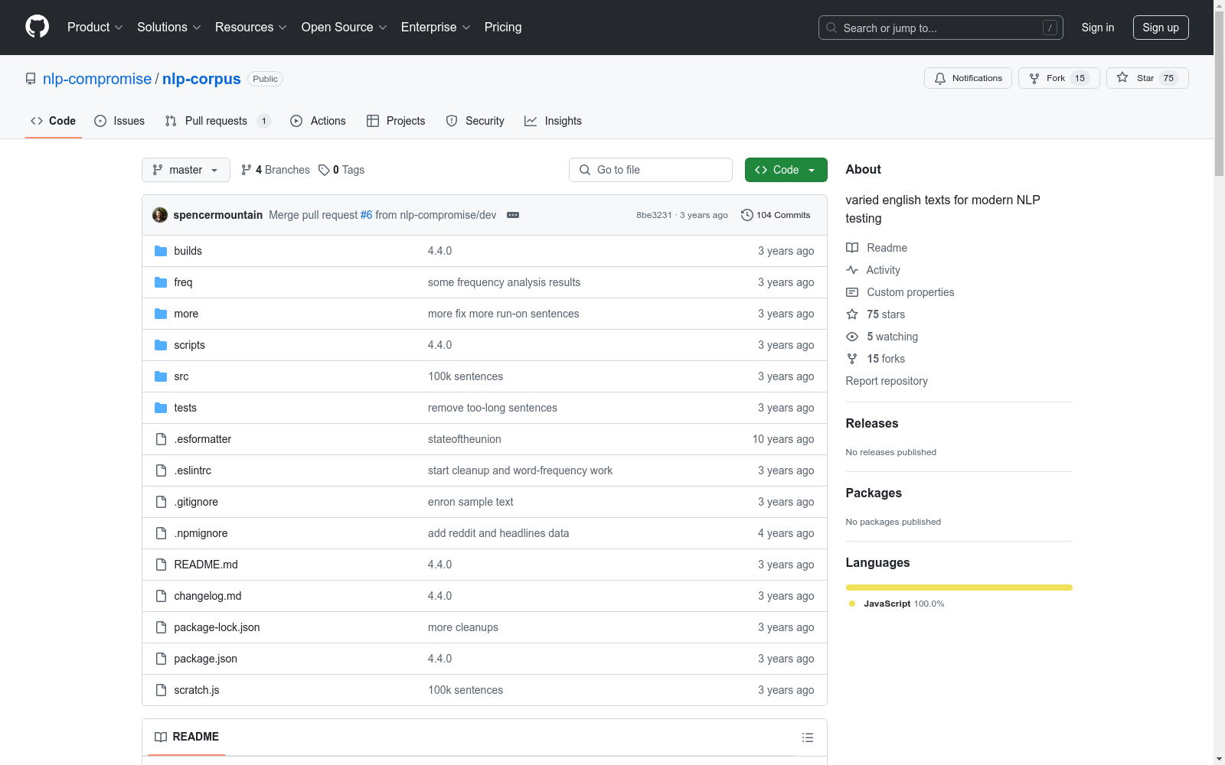Switch to the Actions tab
The image size is (1225, 765).
coord(318,121)
